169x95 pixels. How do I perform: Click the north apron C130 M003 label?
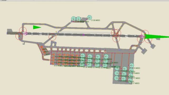point(96,20)
